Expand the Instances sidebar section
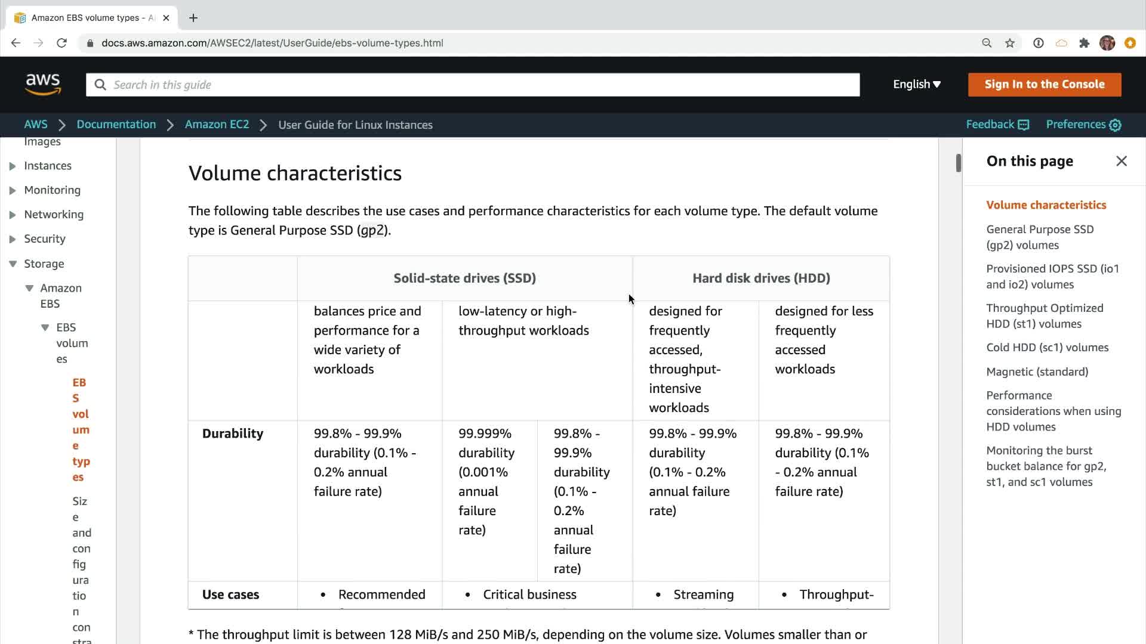Viewport: 1146px width, 644px height. click(x=13, y=166)
